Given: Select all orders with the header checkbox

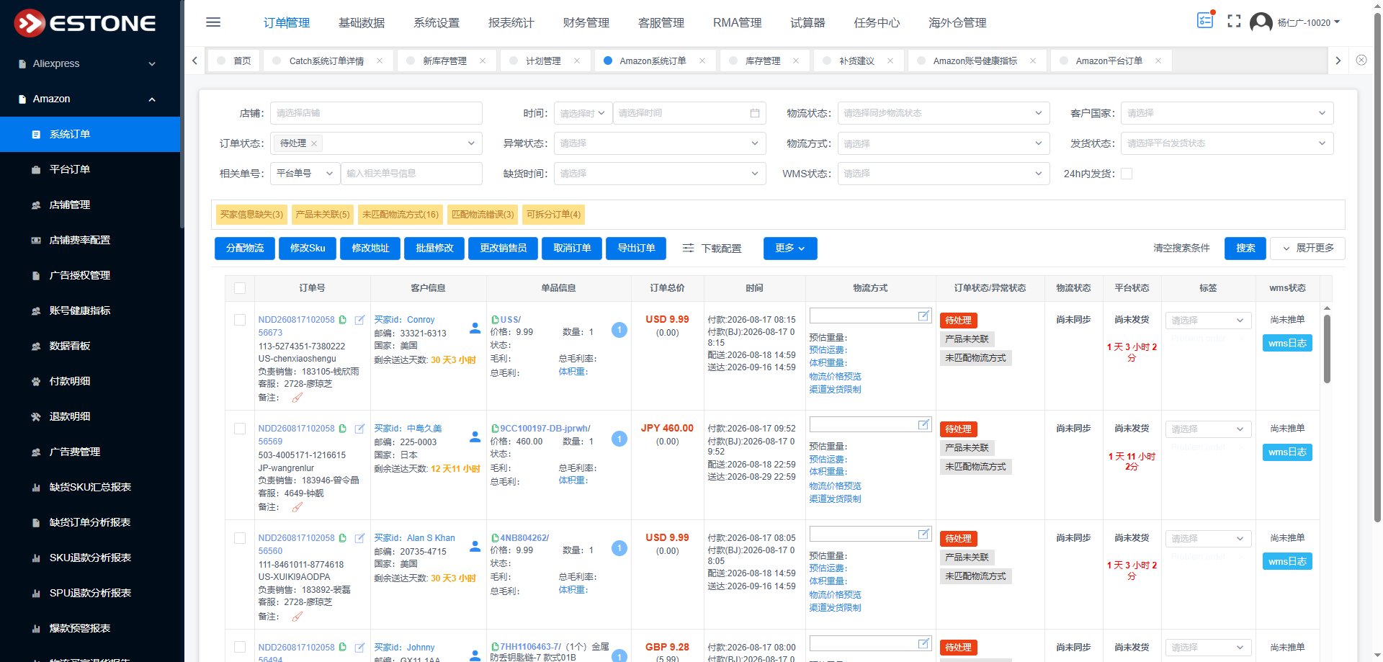Looking at the screenshot, I should [x=240, y=288].
